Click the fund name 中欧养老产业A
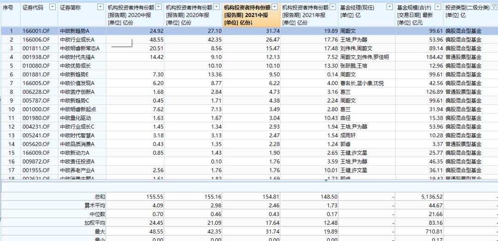498x241 pixels. (x=77, y=170)
